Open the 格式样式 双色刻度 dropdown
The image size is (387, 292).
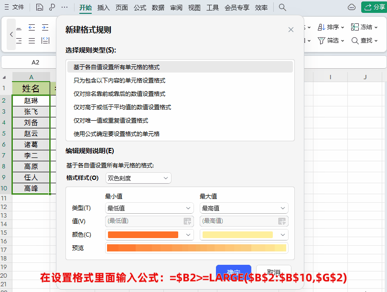pos(138,178)
